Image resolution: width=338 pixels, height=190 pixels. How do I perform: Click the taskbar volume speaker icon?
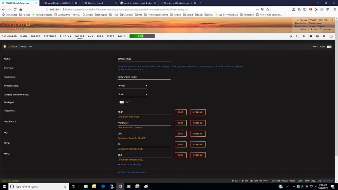click(315, 186)
